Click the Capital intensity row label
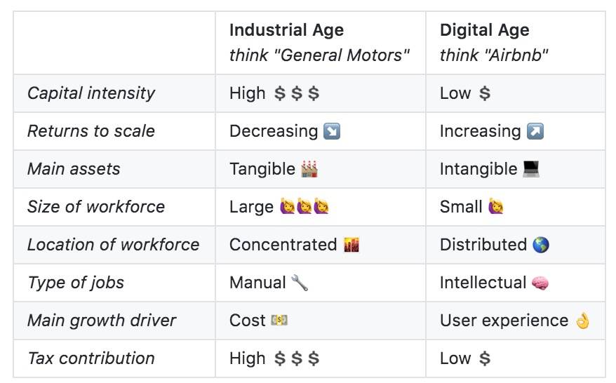616x383 pixels. [91, 93]
